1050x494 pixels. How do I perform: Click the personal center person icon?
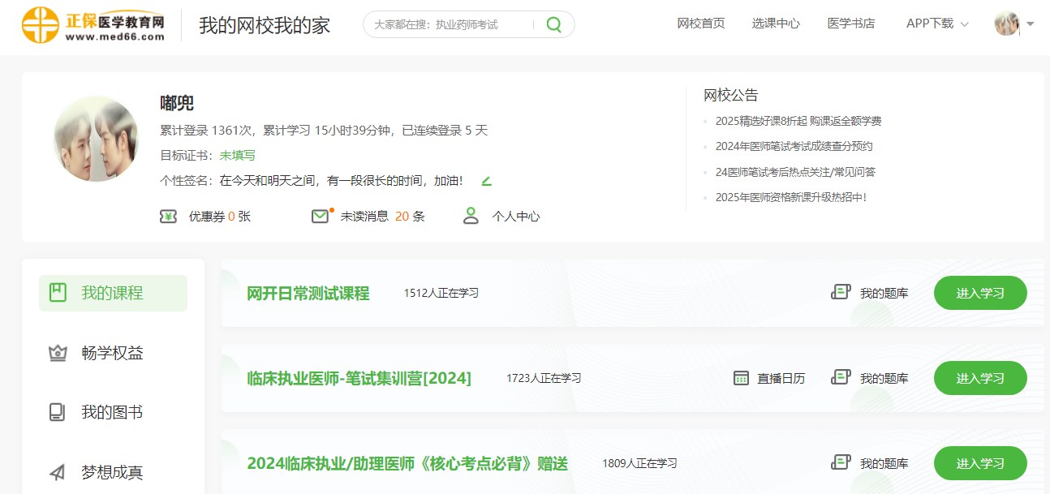click(x=471, y=216)
